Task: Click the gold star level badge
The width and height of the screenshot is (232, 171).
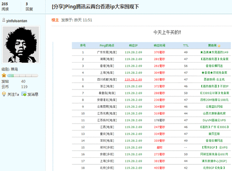Action: tap(4, 75)
